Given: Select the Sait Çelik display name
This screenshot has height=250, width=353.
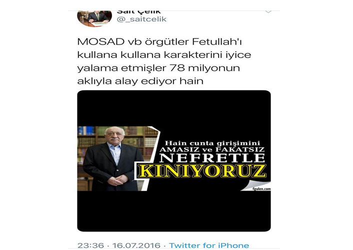Looking at the screenshot, I should point(139,12).
